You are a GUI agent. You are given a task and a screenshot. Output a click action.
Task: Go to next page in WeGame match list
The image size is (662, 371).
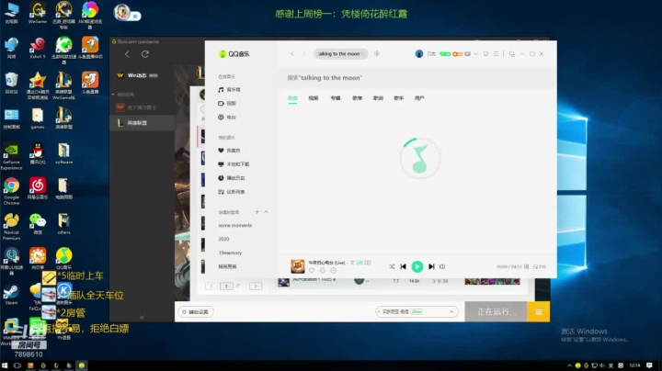click(x=256, y=286)
